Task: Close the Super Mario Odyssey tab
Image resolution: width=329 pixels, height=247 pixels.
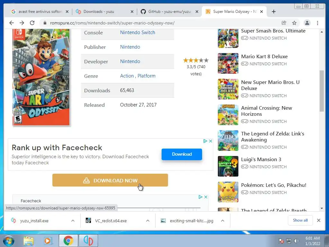Action: (262, 12)
